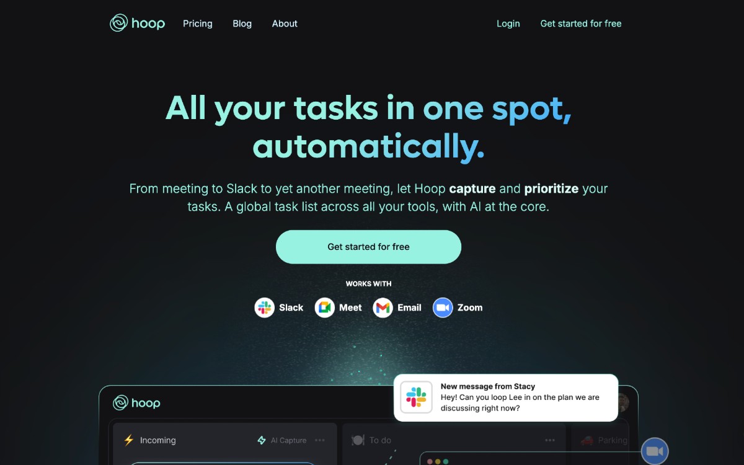This screenshot has width=744, height=465.
Task: Go to the Blog page
Action: [x=242, y=24]
